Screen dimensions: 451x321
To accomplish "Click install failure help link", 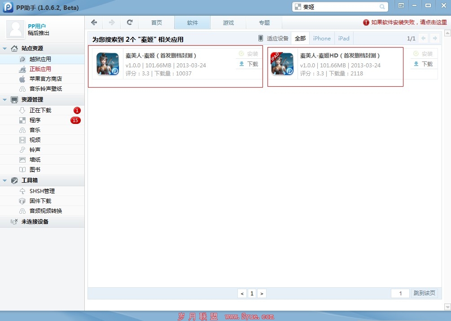I will [x=409, y=22].
